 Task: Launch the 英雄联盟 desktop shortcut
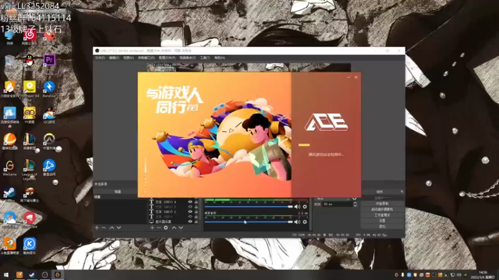pyautogui.click(x=29, y=139)
